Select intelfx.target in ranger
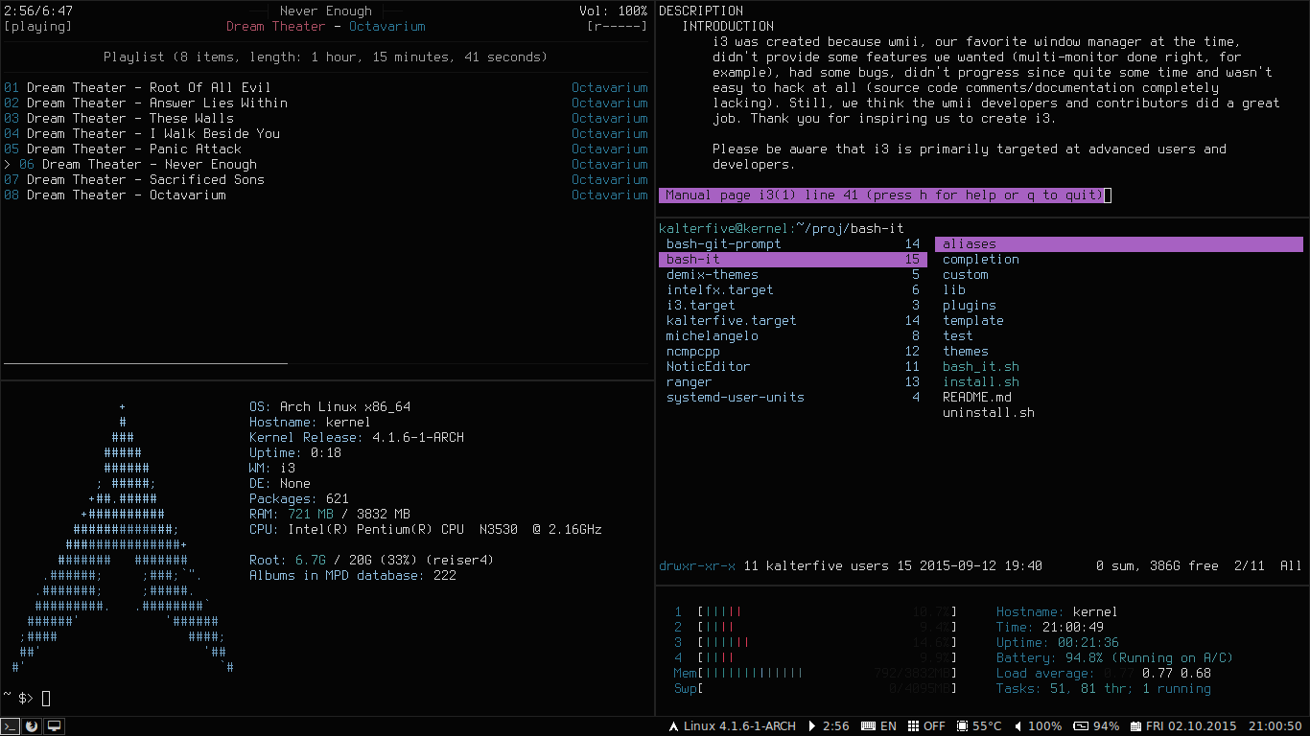Viewport: 1310px width, 736px height. (793, 290)
